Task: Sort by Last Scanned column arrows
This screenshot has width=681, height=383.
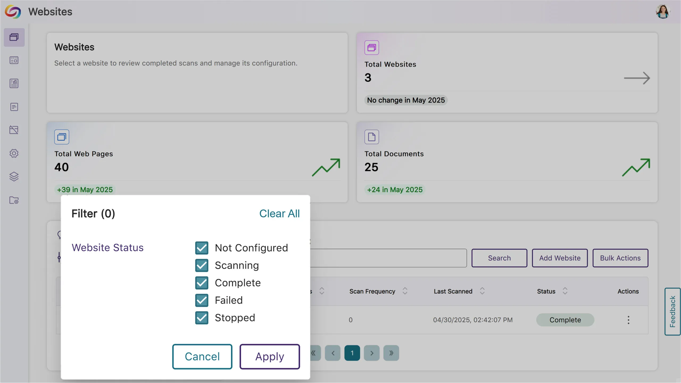Action: click(x=482, y=291)
